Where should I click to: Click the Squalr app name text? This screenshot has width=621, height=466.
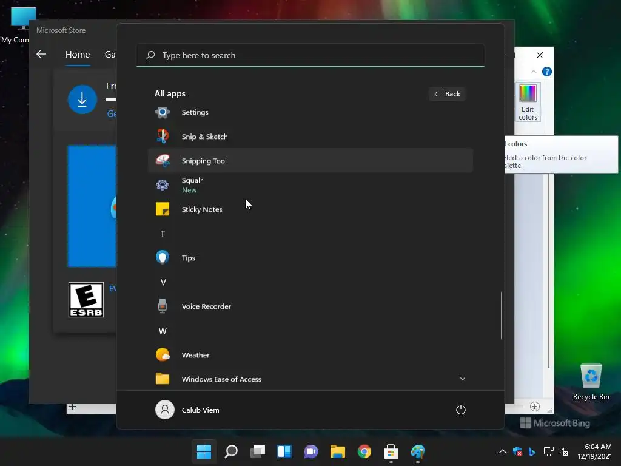(192, 180)
